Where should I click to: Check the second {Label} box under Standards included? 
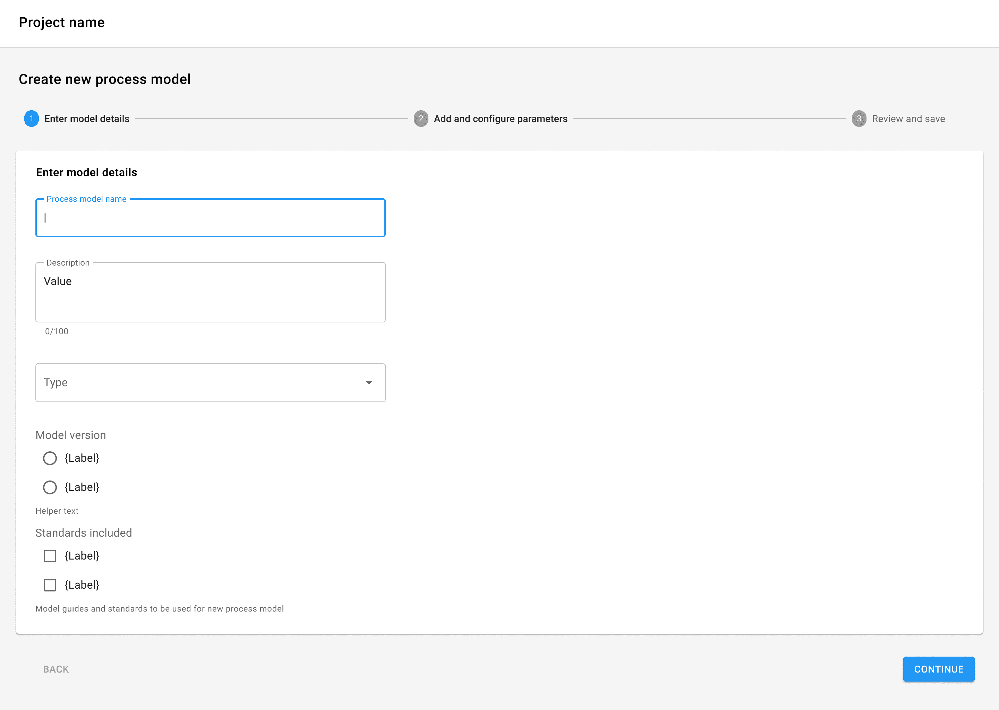coord(50,585)
